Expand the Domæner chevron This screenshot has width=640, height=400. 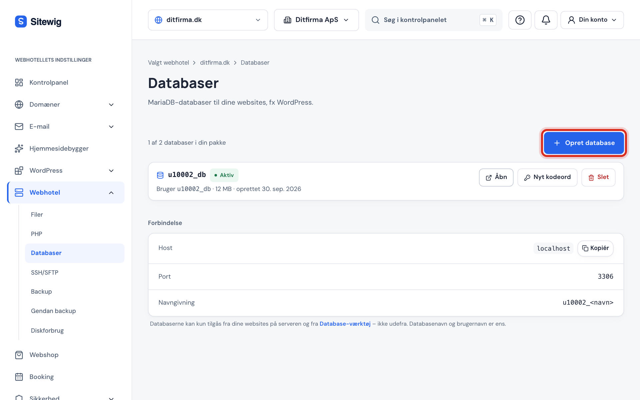click(x=111, y=105)
